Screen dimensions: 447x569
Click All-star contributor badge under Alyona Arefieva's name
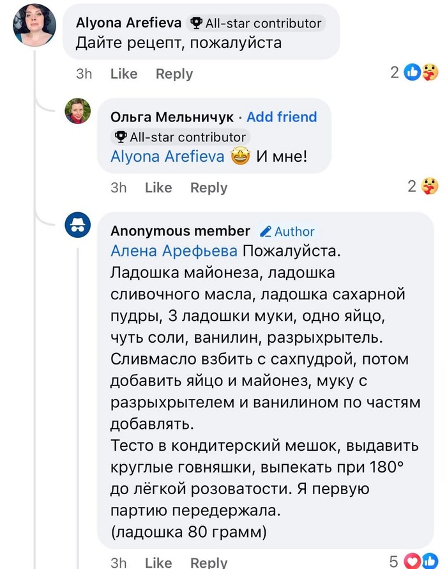257,23
